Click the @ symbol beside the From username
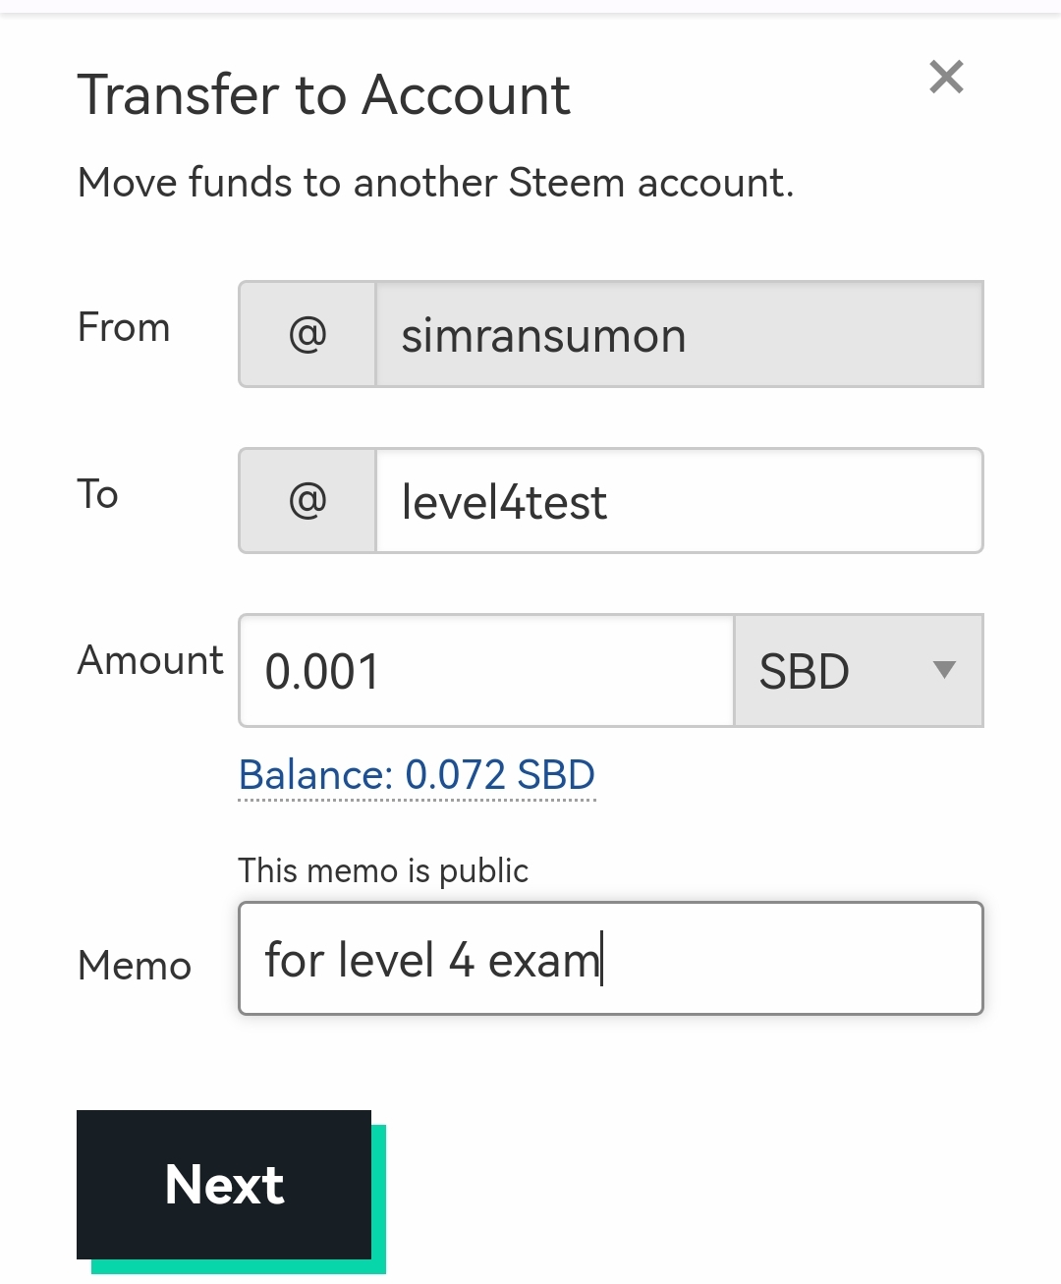Screen dimensions: 1061x1284 pyautogui.click(x=307, y=334)
